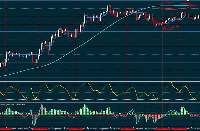Select the red 2018.04.03 12:00 date marker
Screen dimensions: 200x131
(x=40, y=129)
